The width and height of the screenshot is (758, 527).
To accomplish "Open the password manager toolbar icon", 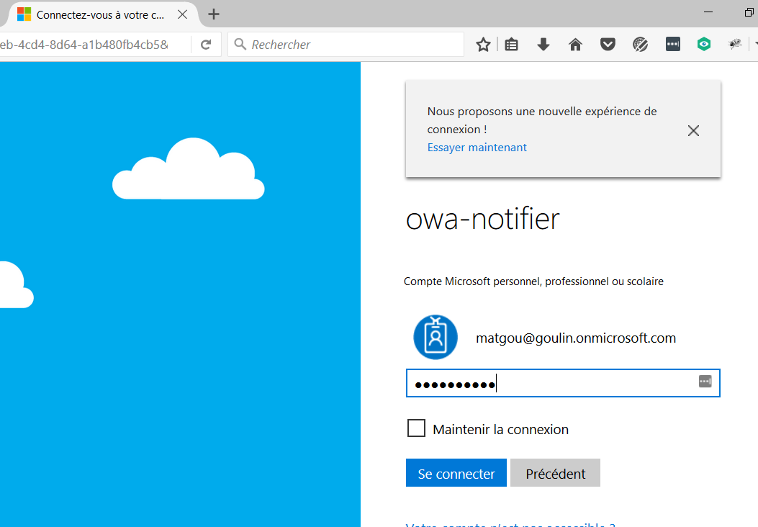I will click(x=672, y=45).
